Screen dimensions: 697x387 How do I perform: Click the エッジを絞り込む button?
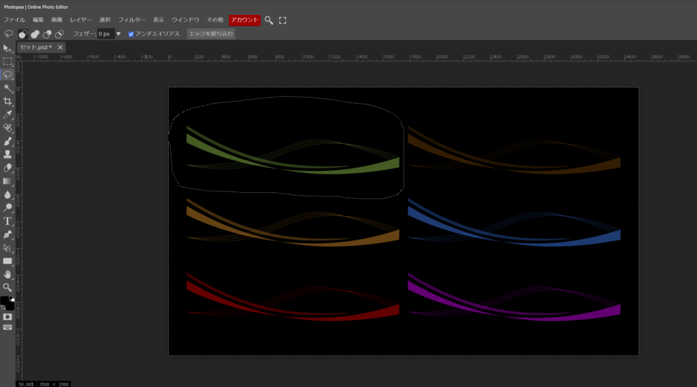[x=210, y=33]
